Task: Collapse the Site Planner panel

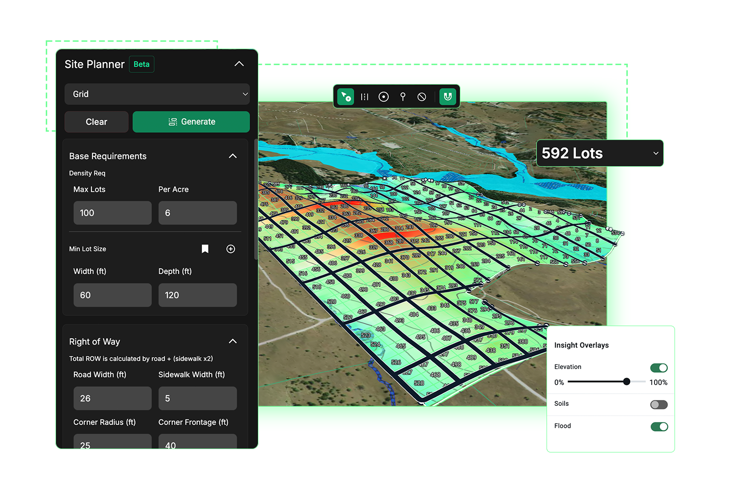Action: pyautogui.click(x=239, y=64)
